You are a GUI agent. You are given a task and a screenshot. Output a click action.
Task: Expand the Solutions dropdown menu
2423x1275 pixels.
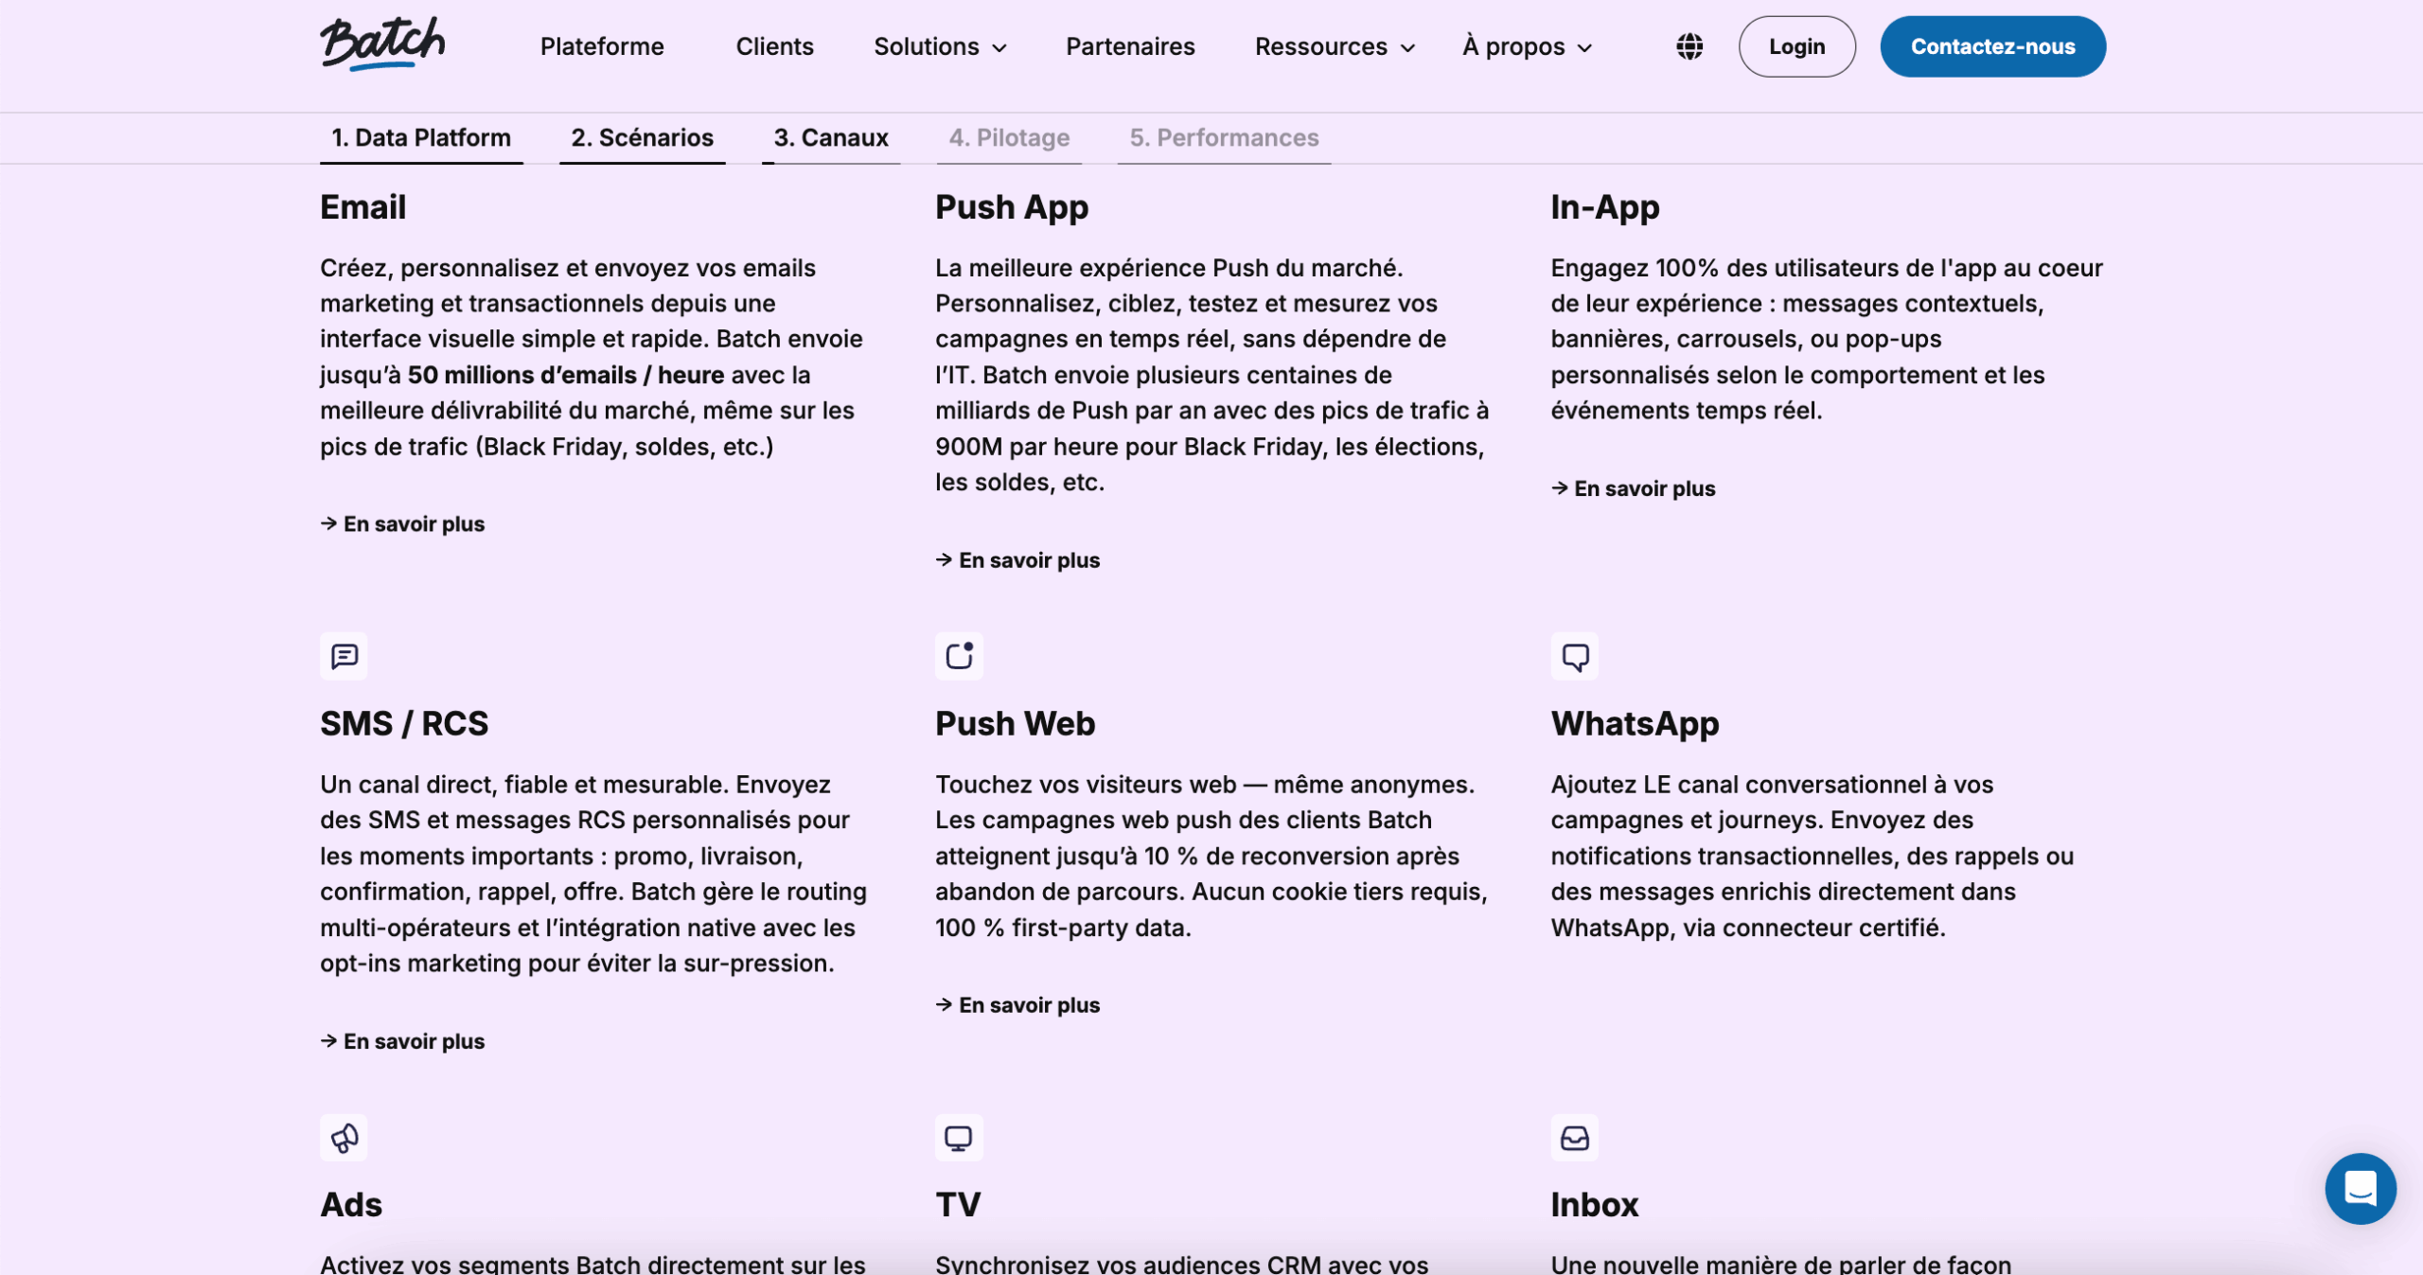click(x=940, y=46)
